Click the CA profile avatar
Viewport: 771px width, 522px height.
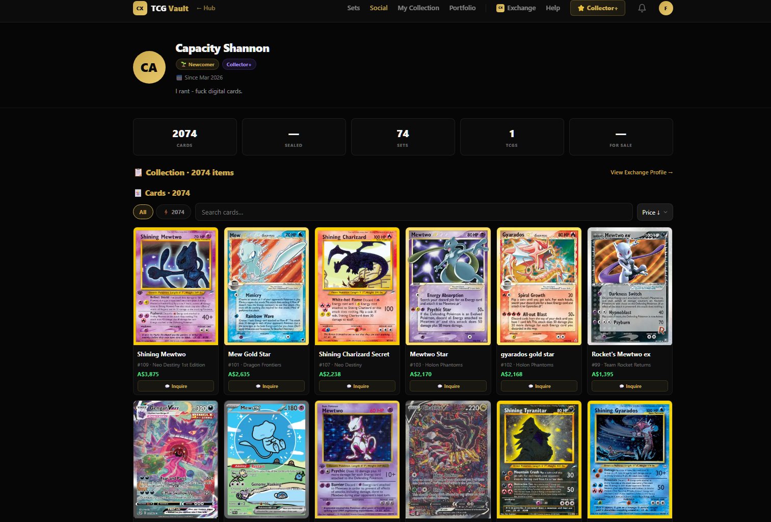[149, 67]
